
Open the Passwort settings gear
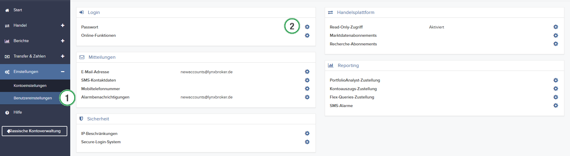point(307,27)
